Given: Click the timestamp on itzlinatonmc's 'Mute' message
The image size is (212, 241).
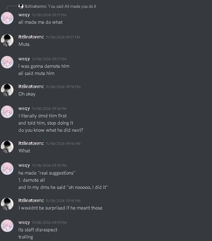Looking at the screenshot, I should [x=63, y=37].
